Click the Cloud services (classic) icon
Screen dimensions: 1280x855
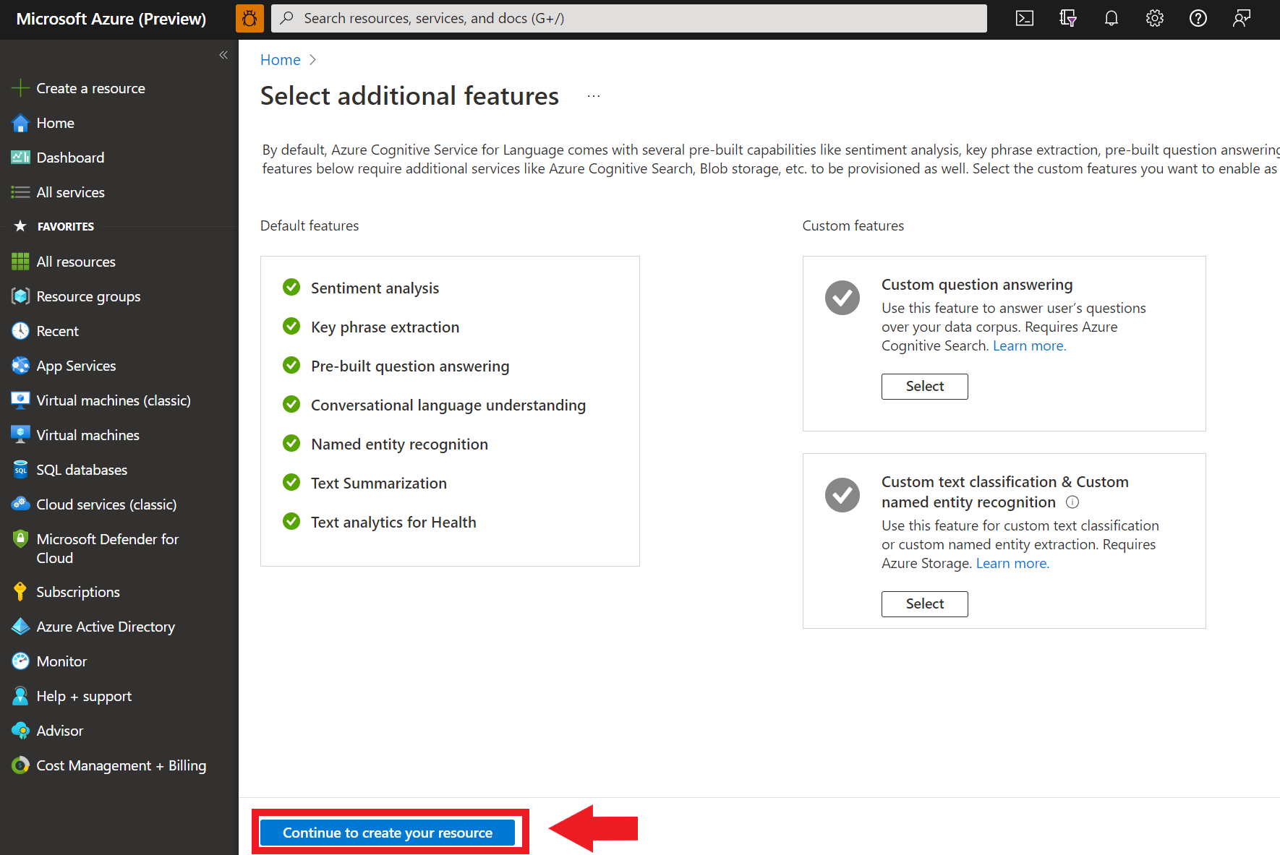(20, 504)
